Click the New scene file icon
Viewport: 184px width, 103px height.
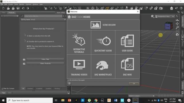click(3, 8)
